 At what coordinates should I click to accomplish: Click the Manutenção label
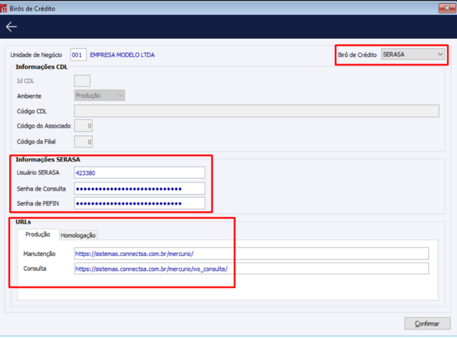coord(39,254)
